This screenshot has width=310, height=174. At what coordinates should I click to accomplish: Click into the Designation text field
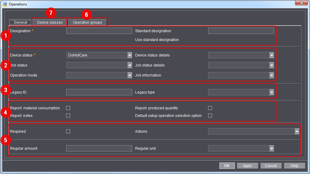tap(99, 31)
